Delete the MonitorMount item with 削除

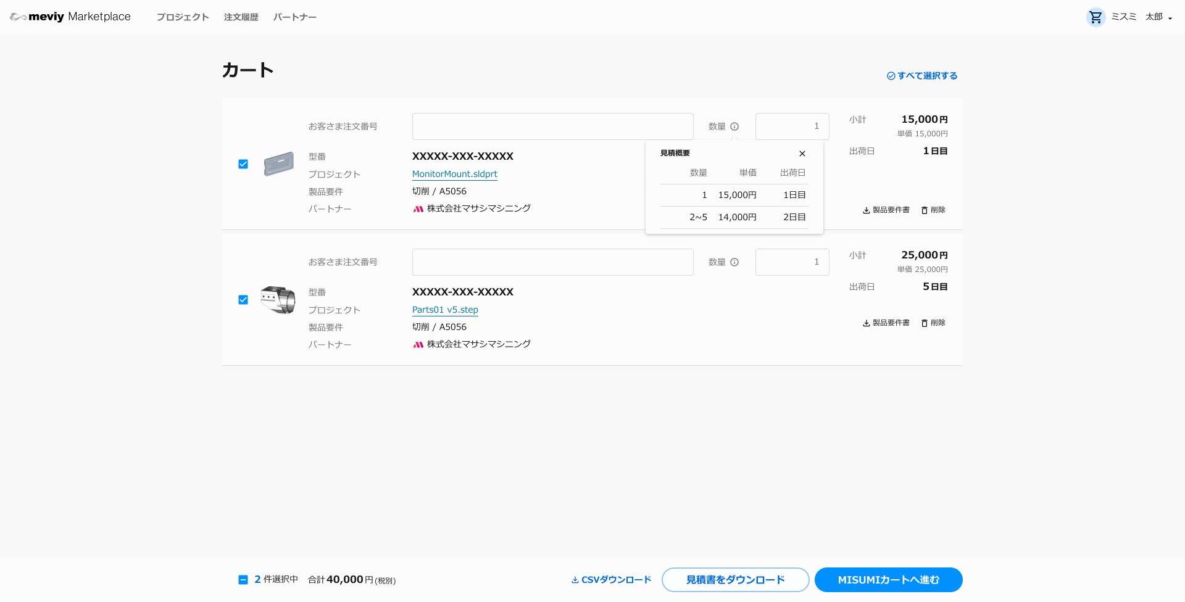coord(933,210)
